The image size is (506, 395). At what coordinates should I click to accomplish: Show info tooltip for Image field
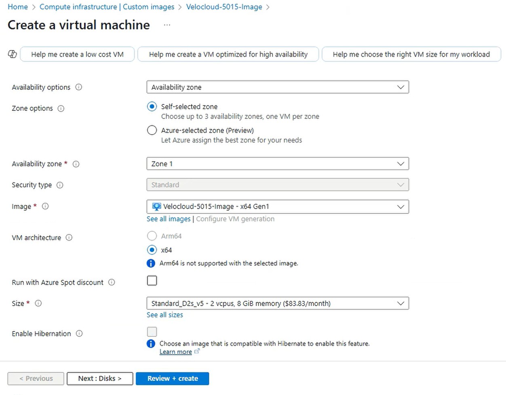click(45, 207)
